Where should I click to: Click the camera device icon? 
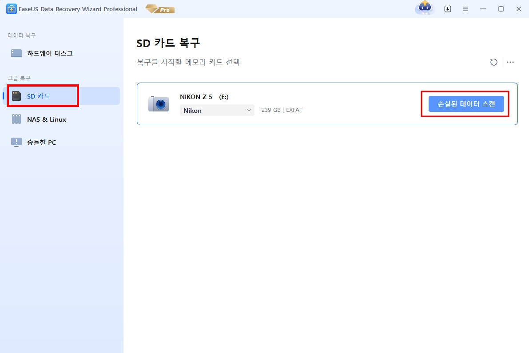point(159,103)
